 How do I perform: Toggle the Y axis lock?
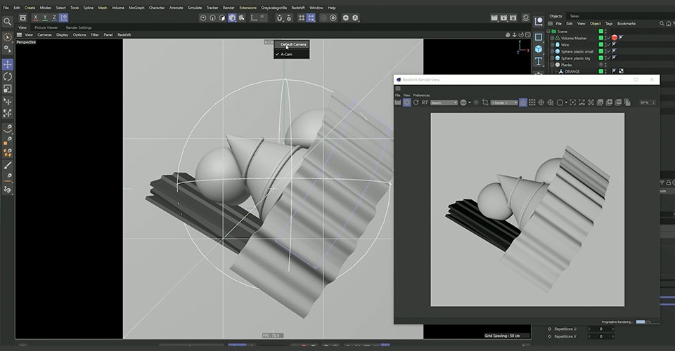pos(45,18)
